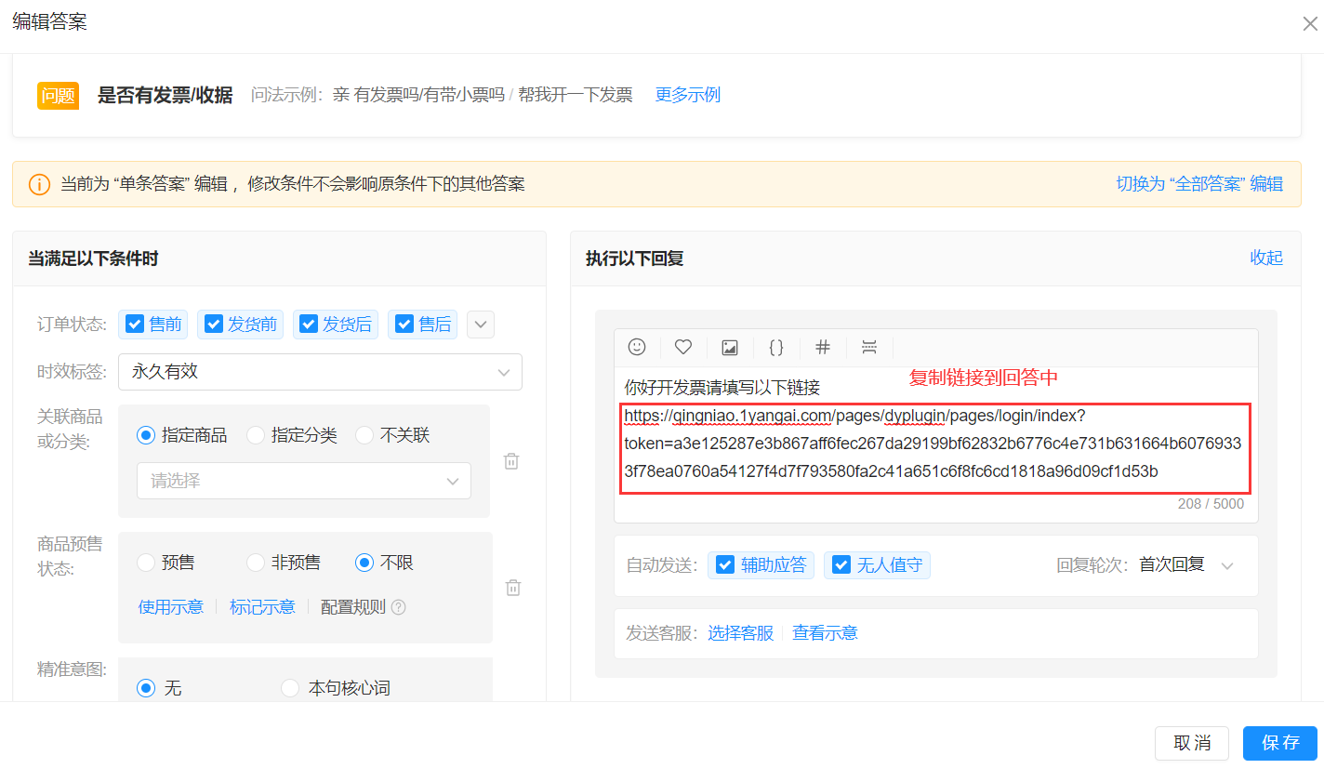Switch to 全部答案 editing mode
This screenshot has width=1324, height=782.
[1199, 184]
